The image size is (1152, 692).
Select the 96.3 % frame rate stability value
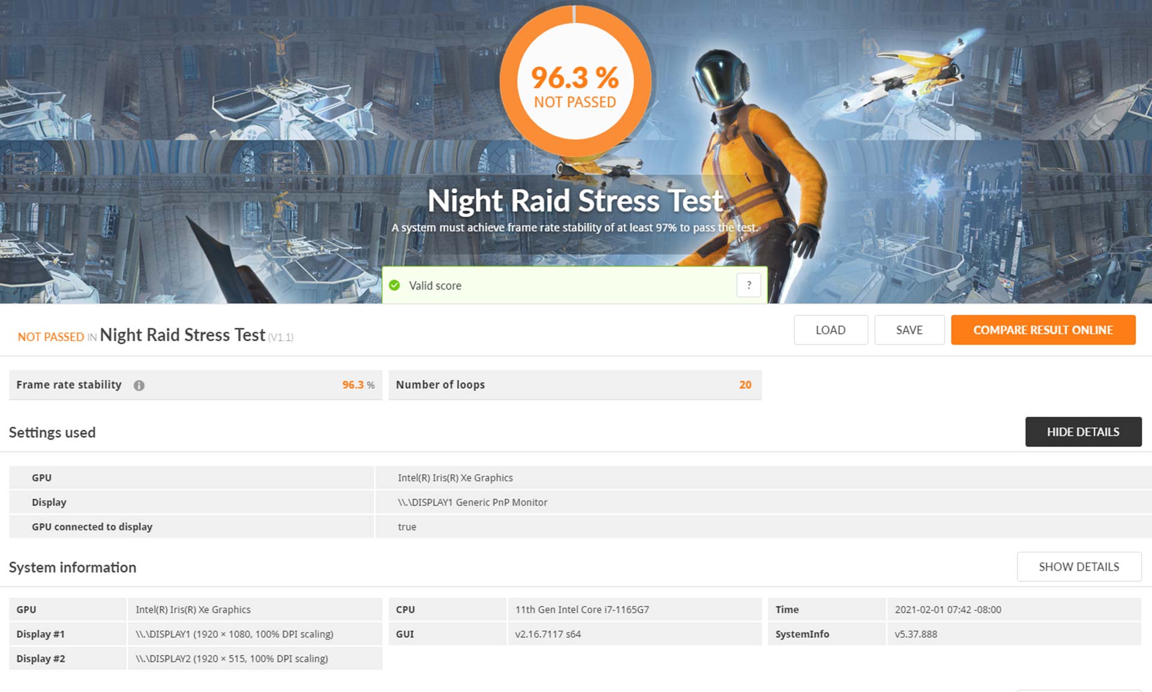tap(358, 385)
